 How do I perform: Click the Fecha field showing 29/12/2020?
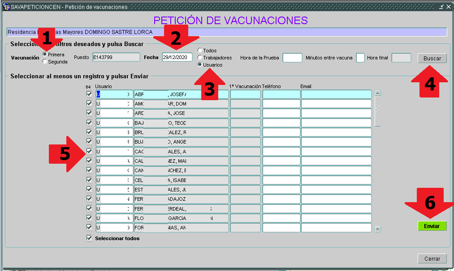click(x=177, y=58)
